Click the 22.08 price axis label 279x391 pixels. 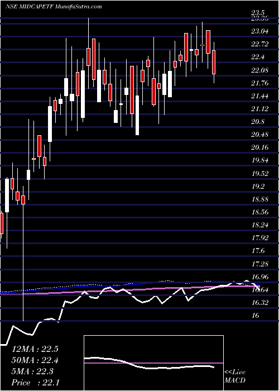pos(261,70)
